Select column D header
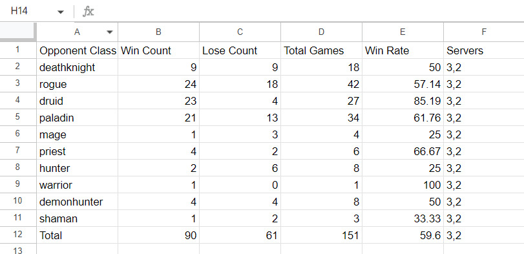 click(322, 32)
